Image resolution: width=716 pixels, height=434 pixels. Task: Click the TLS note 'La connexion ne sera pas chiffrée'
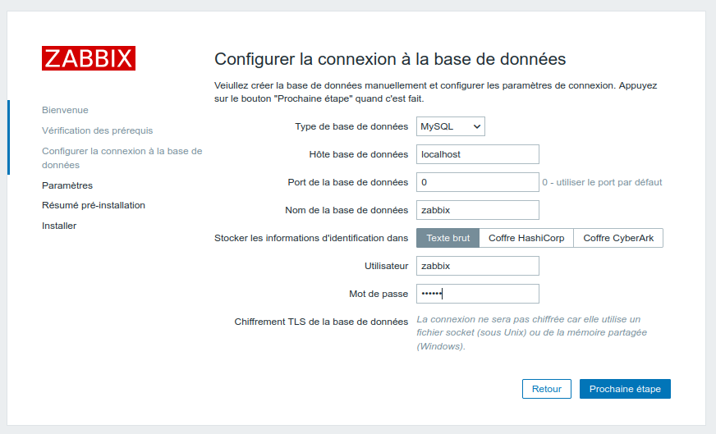531,333
